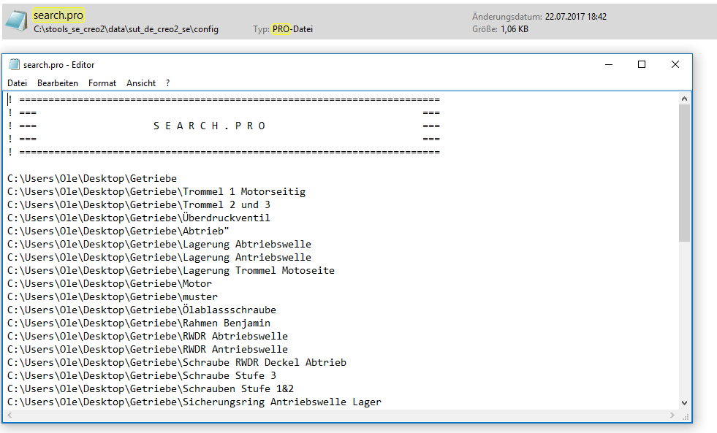The height and width of the screenshot is (433, 717).
Task: Open the Datei menu
Action: (17, 83)
